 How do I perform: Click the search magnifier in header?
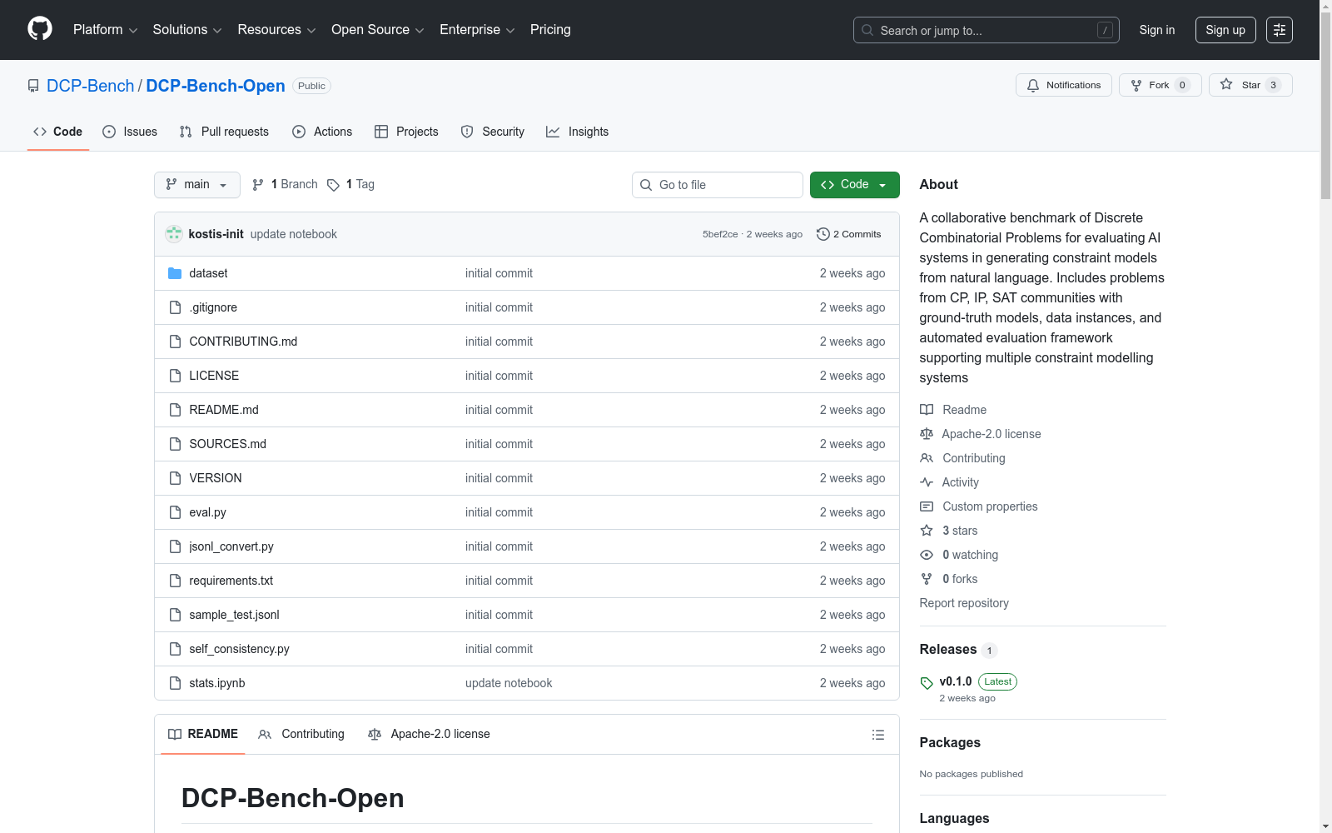click(867, 31)
